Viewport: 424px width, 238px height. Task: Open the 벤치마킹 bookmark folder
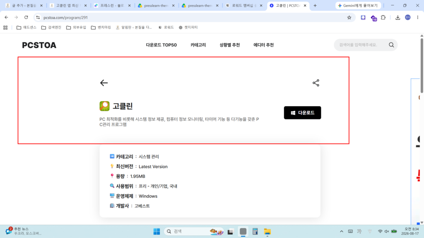click(101, 28)
